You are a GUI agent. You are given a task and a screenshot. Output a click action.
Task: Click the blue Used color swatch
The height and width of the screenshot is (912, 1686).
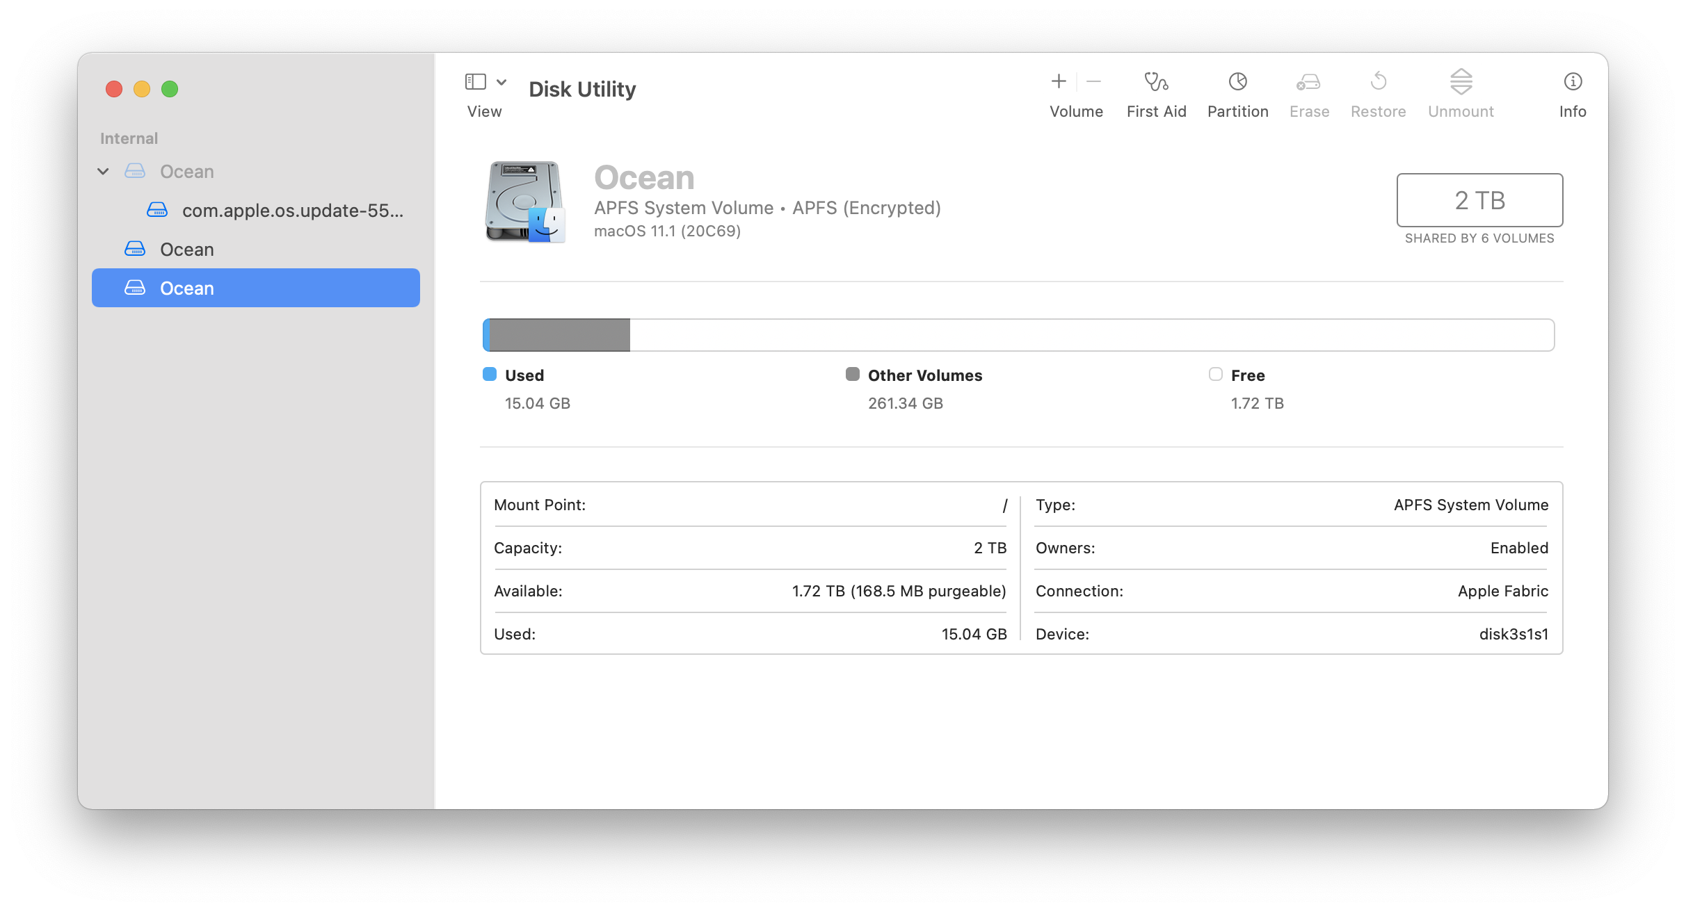(490, 375)
